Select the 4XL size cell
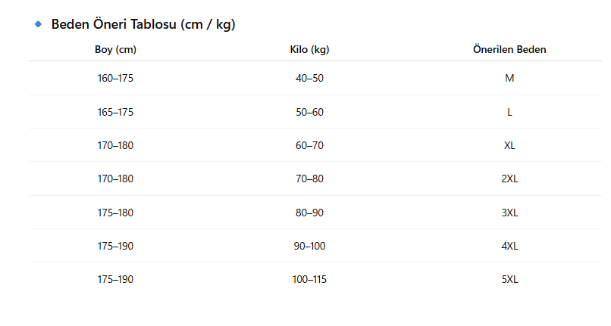The width and height of the screenshot is (611, 326). click(509, 246)
